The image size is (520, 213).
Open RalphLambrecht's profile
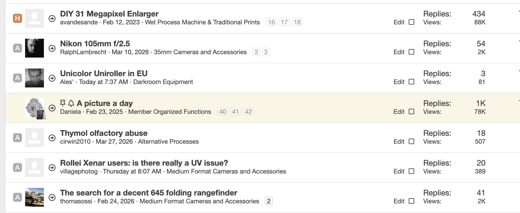pyautogui.click(x=84, y=52)
